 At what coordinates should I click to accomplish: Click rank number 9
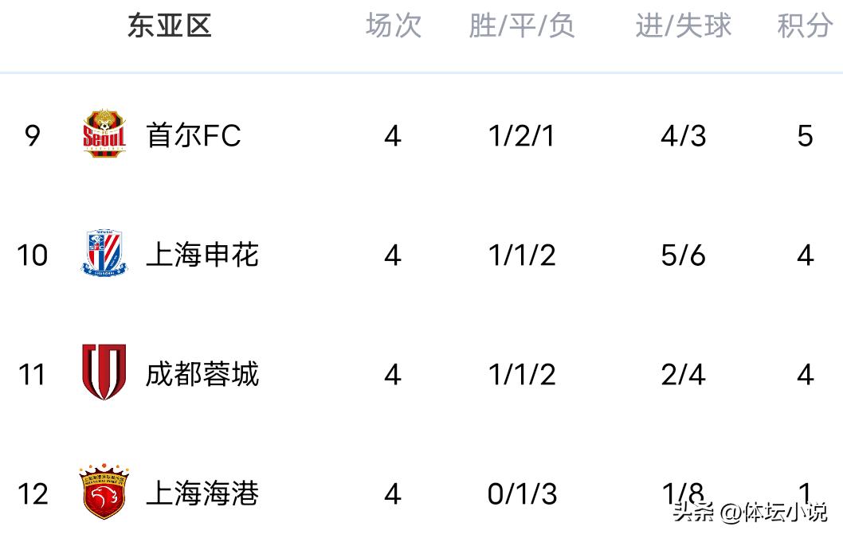point(32,136)
